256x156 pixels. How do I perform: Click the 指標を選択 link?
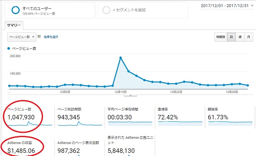(51, 37)
